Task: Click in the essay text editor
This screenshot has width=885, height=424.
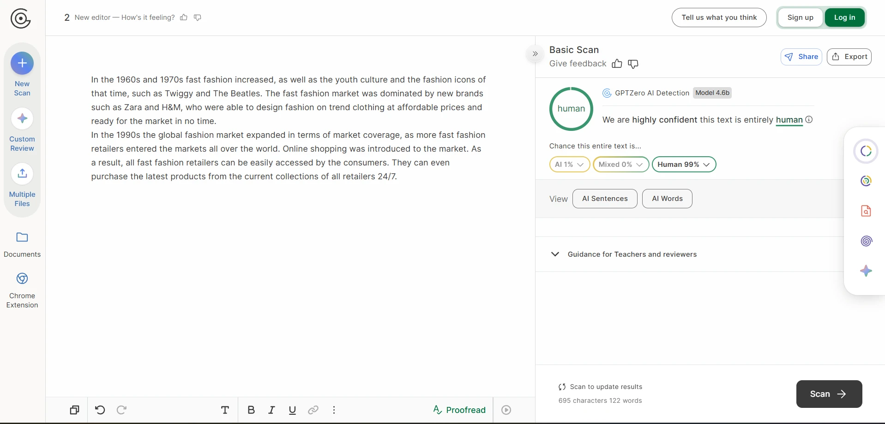Action: click(289, 128)
